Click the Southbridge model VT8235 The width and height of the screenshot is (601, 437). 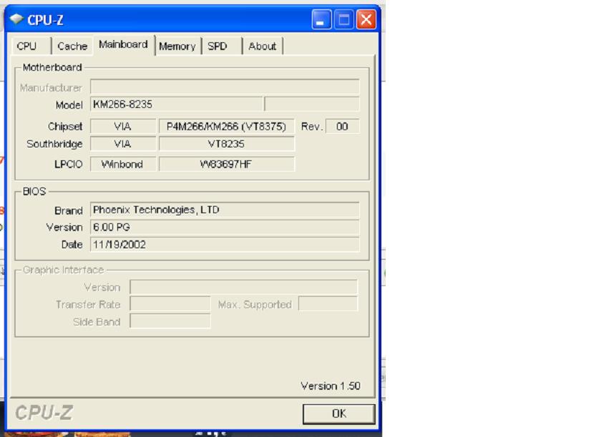pyautogui.click(x=227, y=144)
